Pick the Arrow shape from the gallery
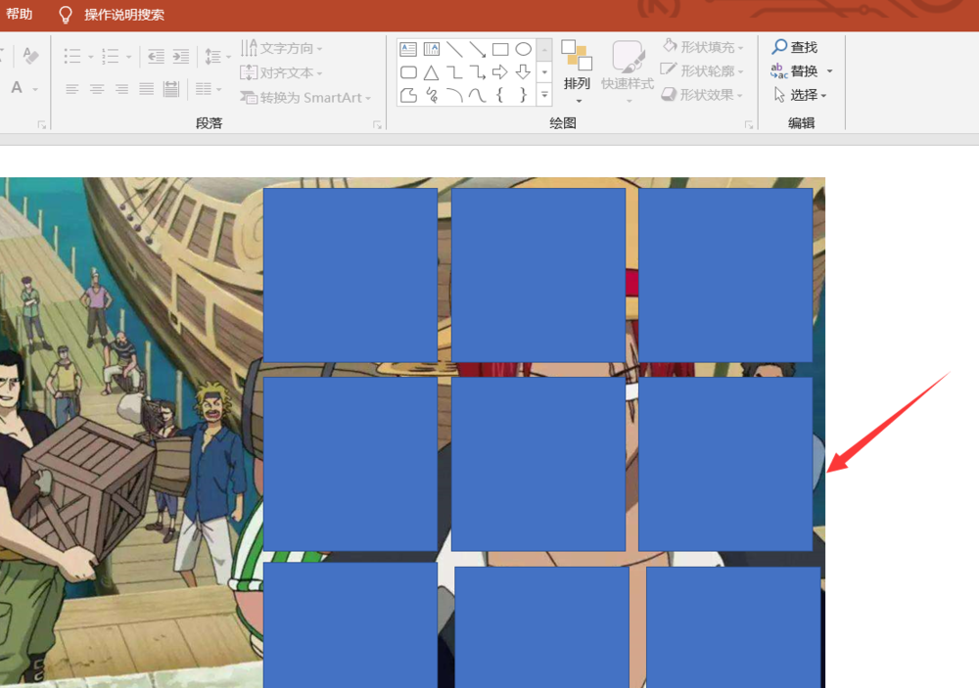This screenshot has width=979, height=688. coord(477,49)
